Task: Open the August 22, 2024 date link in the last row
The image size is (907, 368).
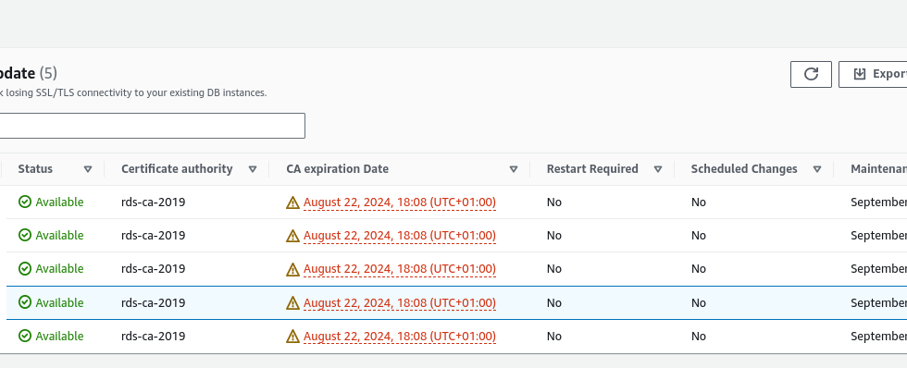Action: [x=400, y=337]
